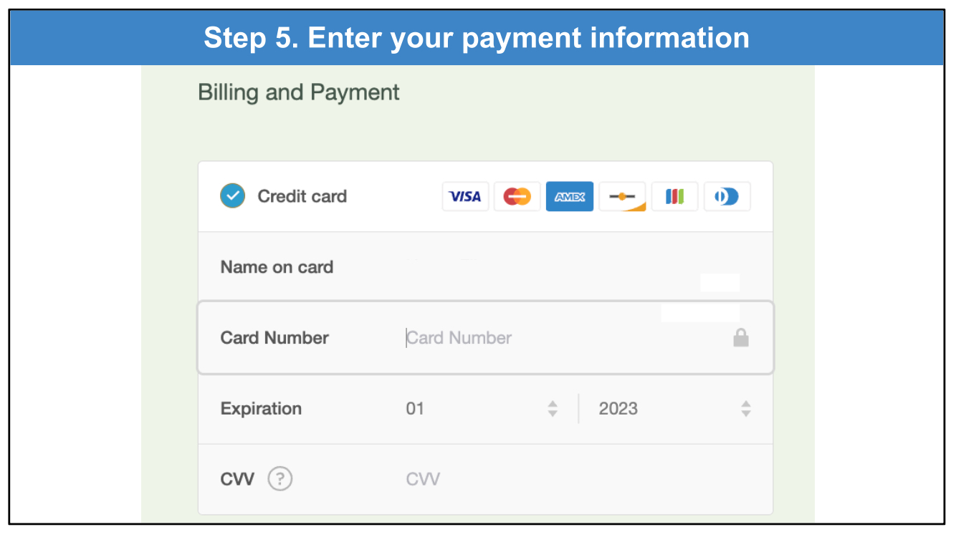
Task: Open the CVV help question mark
Action: point(280,479)
